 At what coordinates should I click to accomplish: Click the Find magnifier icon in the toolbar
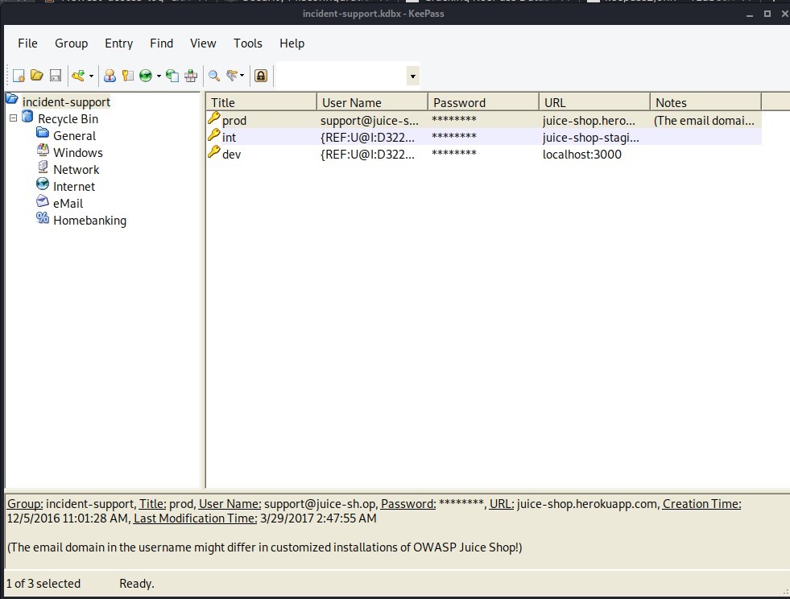[213, 75]
